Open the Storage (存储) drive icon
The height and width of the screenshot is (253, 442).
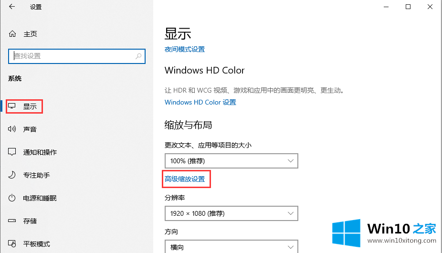coord(13,221)
